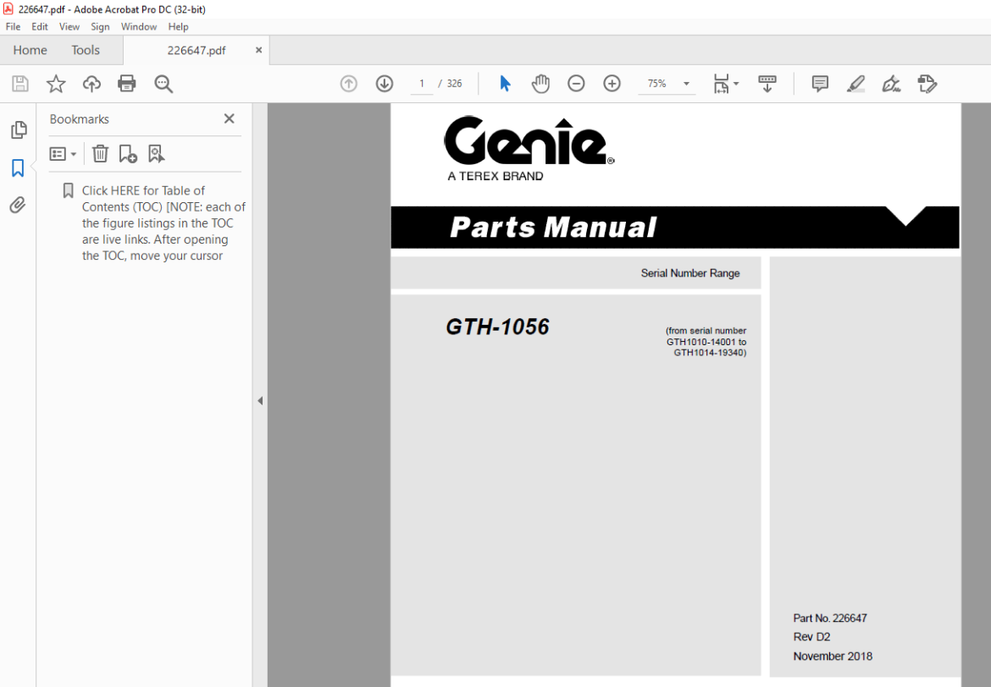Viewport: 991px width, 687px height.
Task: Open the Edit menu
Action: tap(40, 26)
